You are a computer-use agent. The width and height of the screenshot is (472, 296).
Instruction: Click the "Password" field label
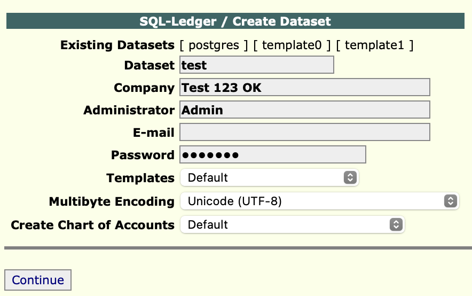click(143, 155)
